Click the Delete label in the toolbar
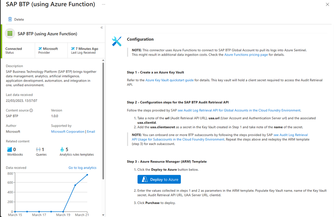This screenshot has width=334, height=217. (19, 19)
